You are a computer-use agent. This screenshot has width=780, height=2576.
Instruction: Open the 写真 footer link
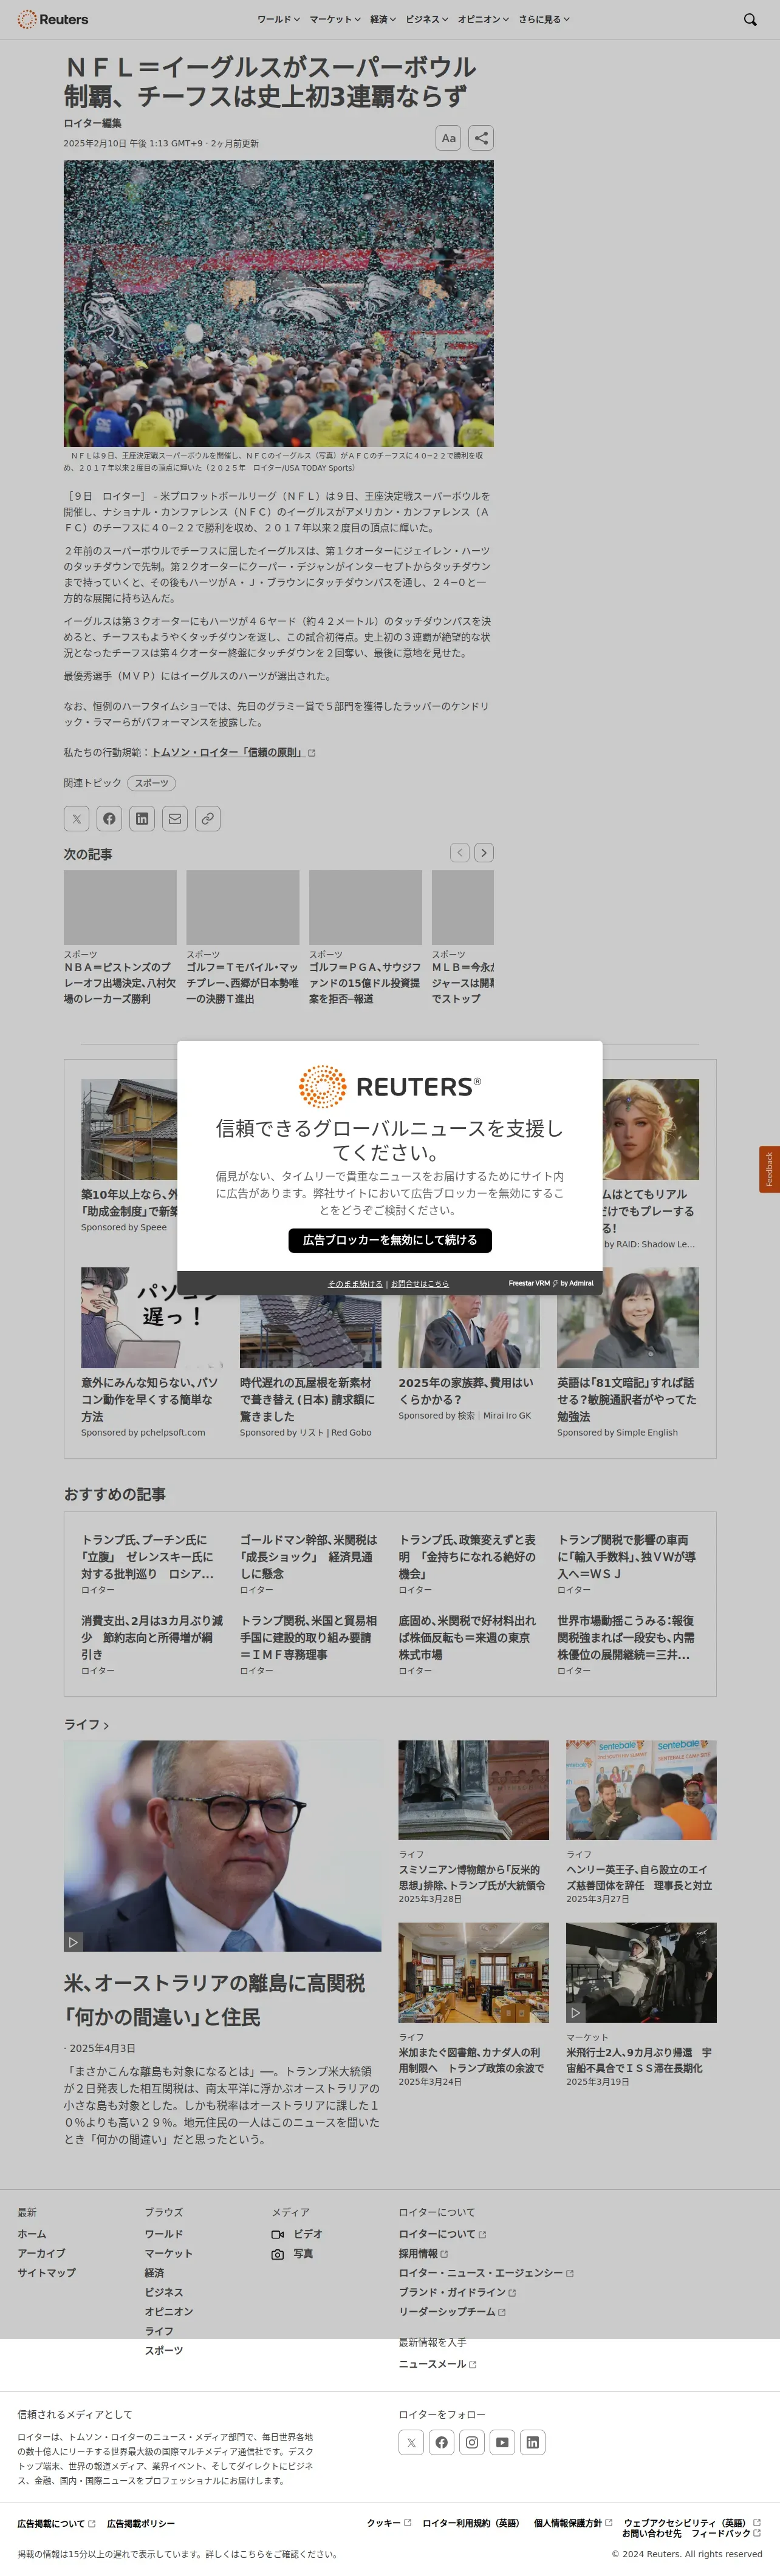[x=292, y=2253]
